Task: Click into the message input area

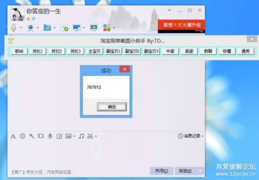Action: (x=106, y=153)
